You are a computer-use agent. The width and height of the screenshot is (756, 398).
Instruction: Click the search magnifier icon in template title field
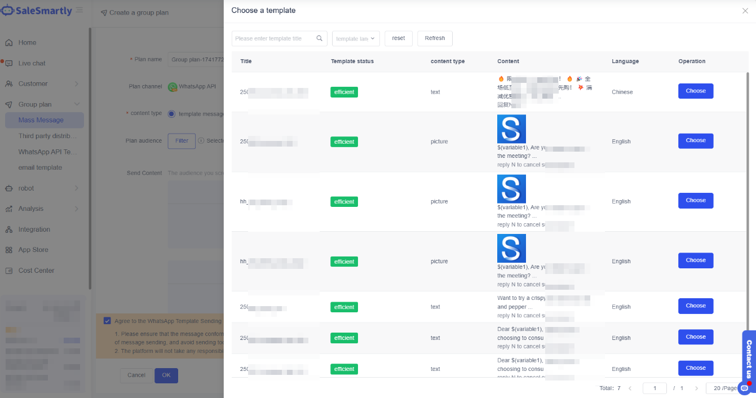[319, 38]
